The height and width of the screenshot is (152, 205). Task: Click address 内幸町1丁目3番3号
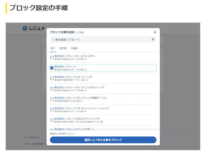point(79,122)
